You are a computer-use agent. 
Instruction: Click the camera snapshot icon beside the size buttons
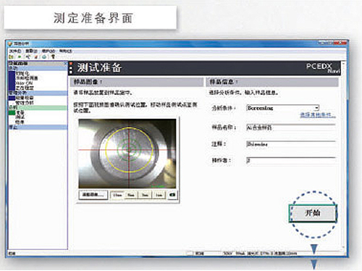coord(172,195)
